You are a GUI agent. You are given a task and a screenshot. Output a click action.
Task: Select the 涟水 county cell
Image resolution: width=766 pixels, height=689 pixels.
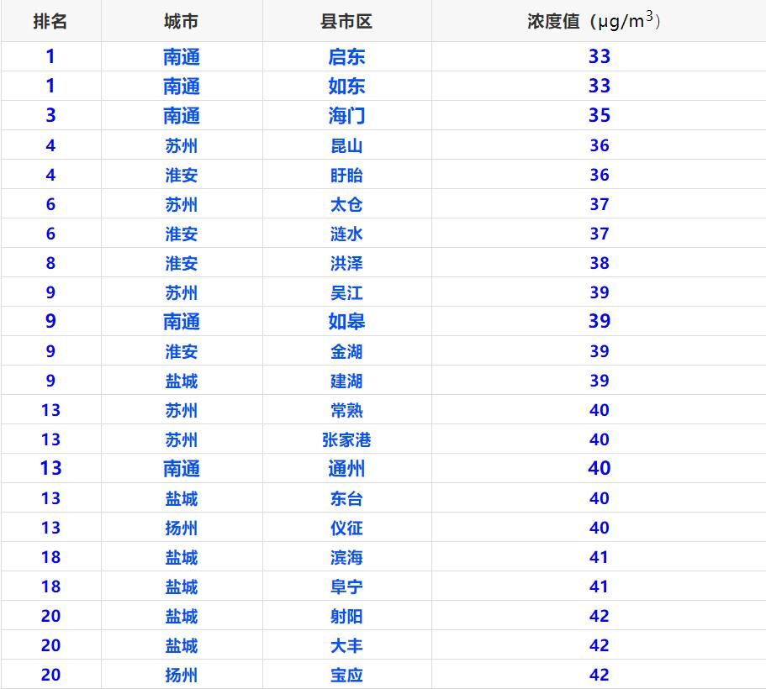tap(346, 234)
